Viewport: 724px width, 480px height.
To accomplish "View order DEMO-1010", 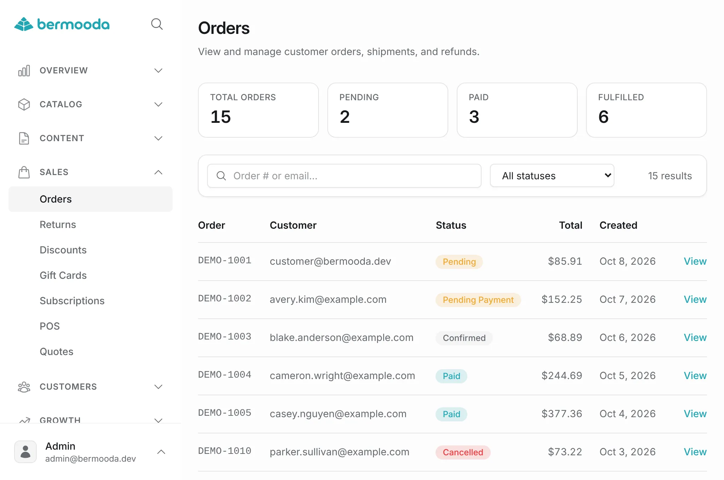I will (695, 452).
